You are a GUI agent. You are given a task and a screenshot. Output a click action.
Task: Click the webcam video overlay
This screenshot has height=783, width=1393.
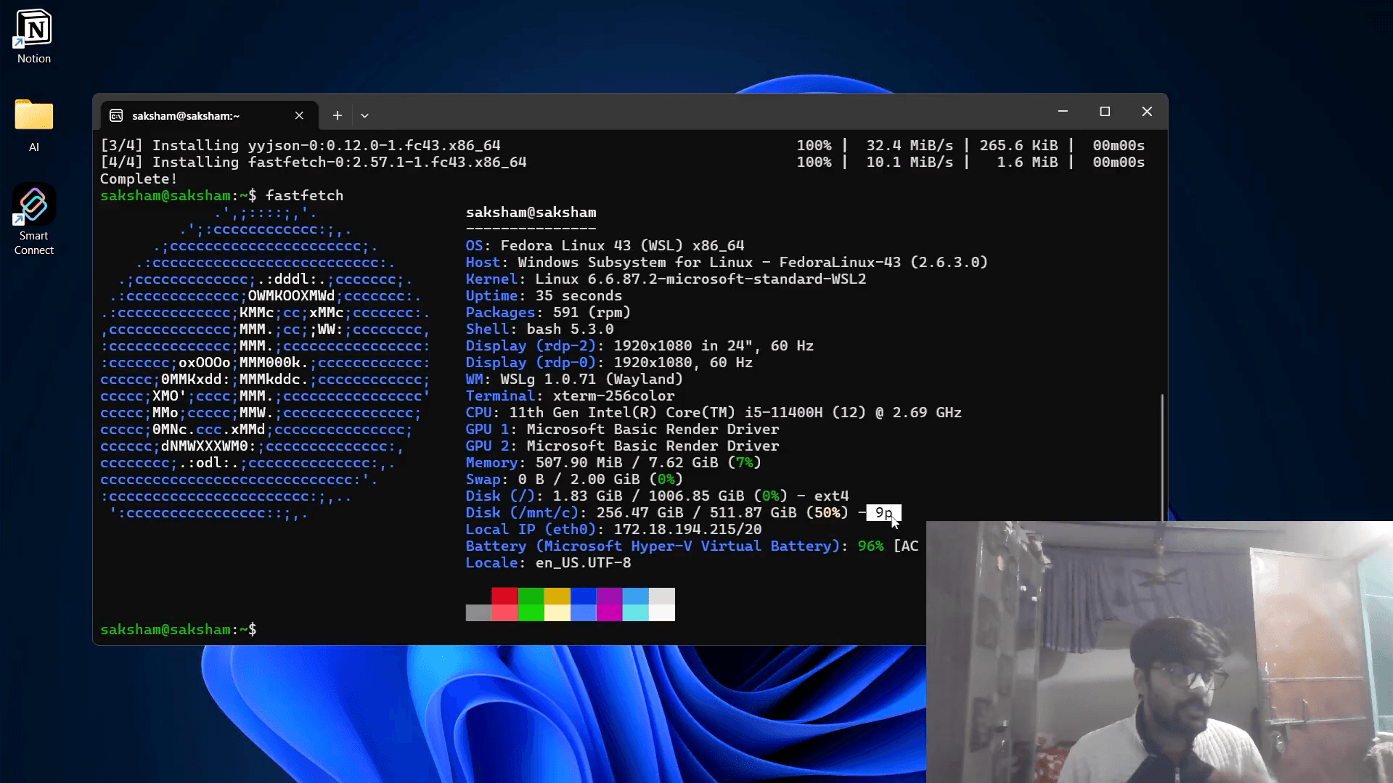1159,652
